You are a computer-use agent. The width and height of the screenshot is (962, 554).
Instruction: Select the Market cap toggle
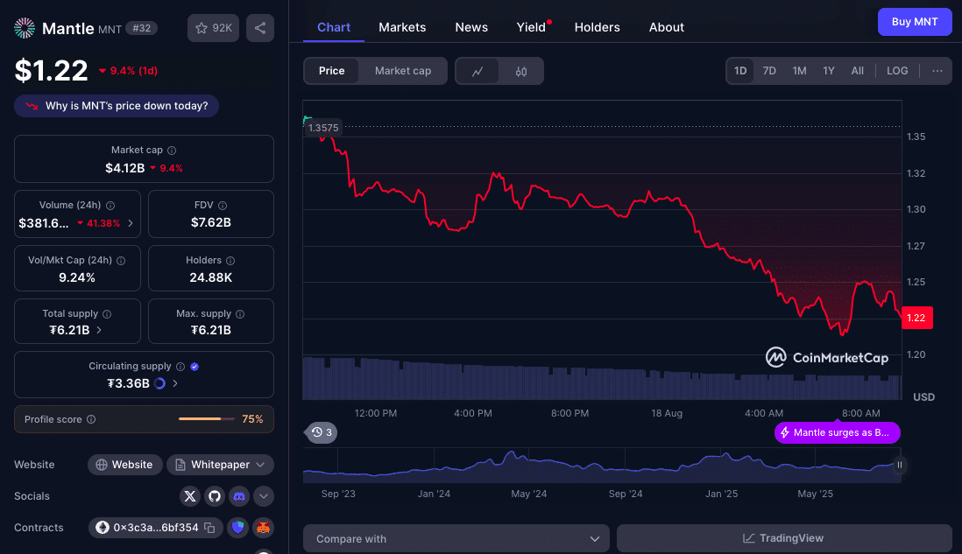(x=402, y=71)
